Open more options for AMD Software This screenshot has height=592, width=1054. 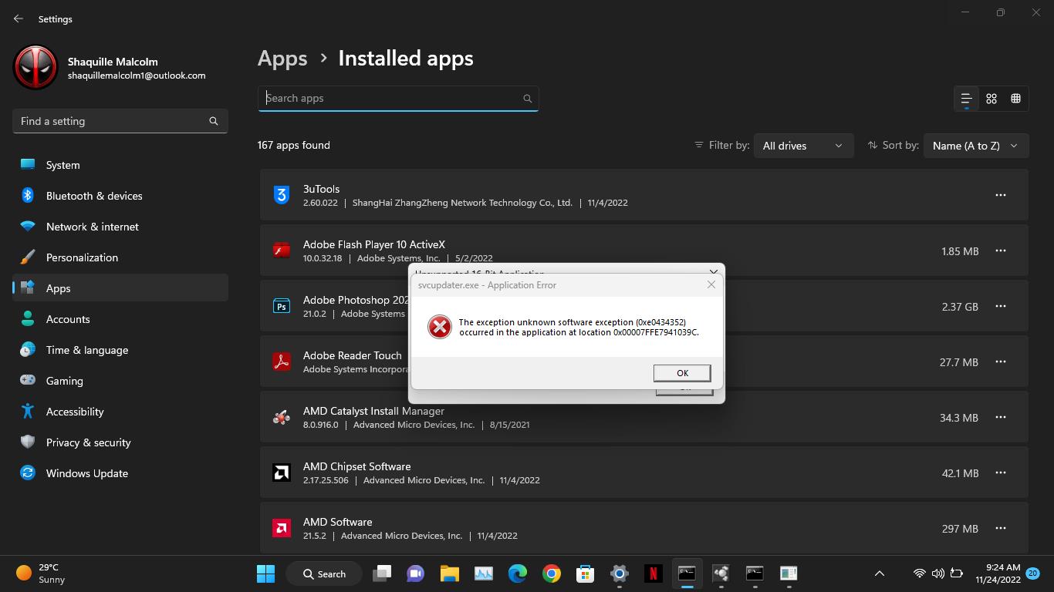point(1001,528)
